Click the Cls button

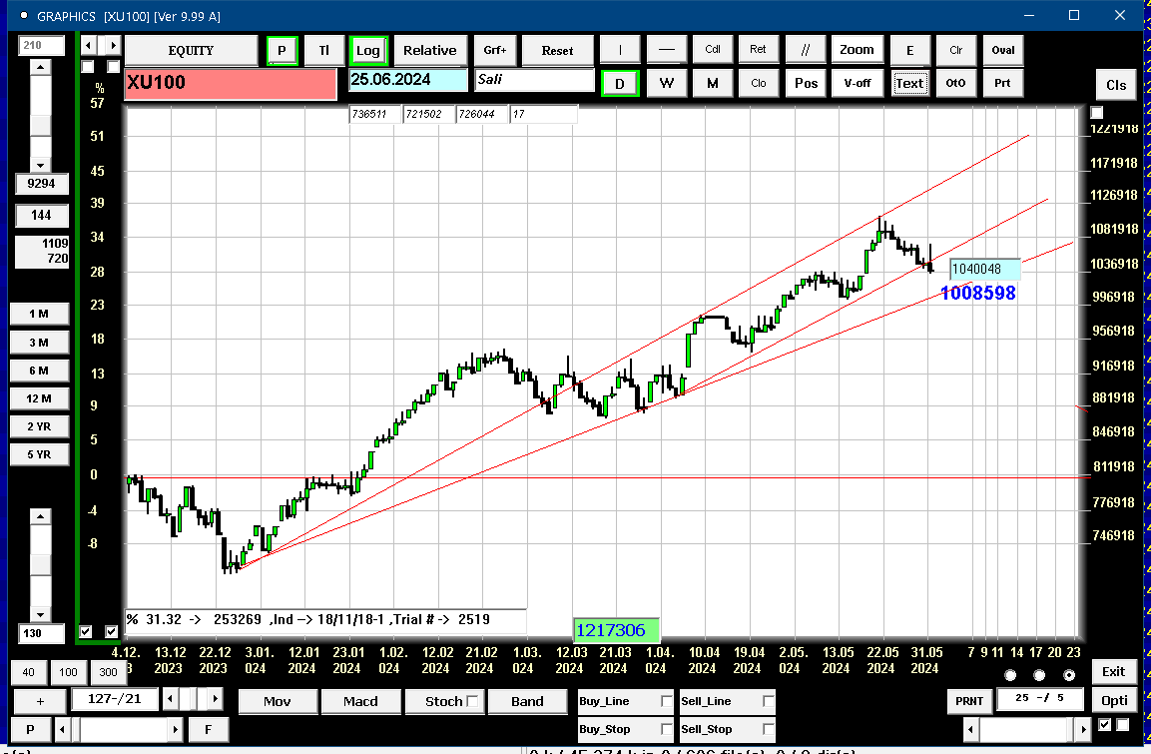point(1116,85)
